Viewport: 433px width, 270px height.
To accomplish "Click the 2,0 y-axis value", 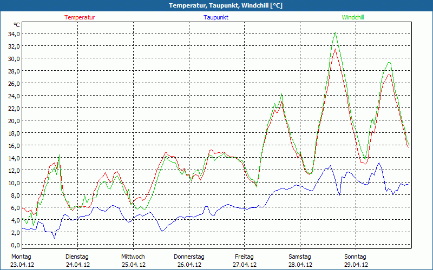I will (x=15, y=232).
